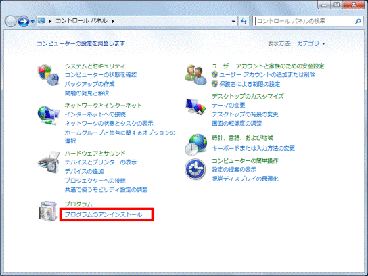Click shield icon beside 保護者による制限の設定
Image resolution: width=368 pixels, height=276 pixels.
point(214,84)
